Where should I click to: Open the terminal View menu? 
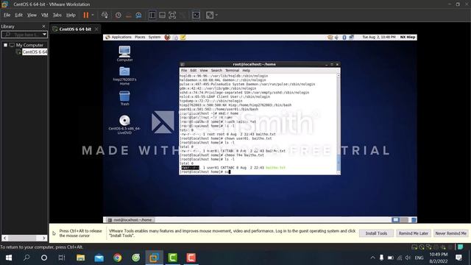click(204, 71)
